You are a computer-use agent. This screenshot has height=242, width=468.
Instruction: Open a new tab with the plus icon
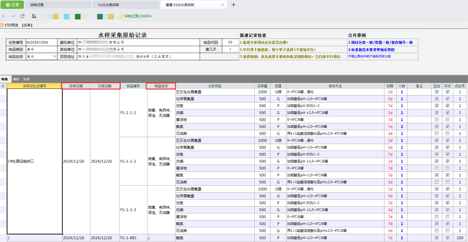(x=234, y=5)
